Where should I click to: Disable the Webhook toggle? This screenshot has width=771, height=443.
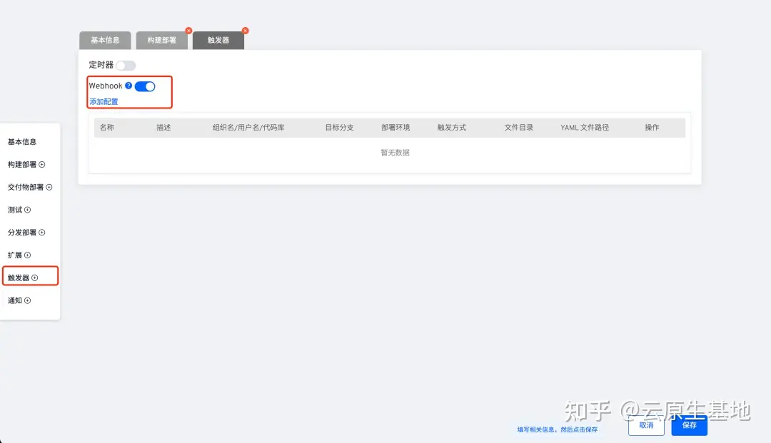point(145,86)
